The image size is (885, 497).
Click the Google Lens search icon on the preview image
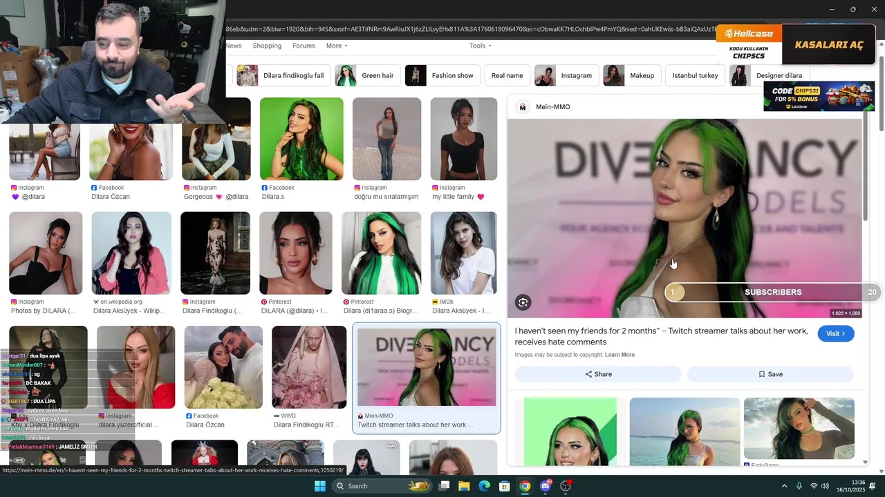(523, 302)
